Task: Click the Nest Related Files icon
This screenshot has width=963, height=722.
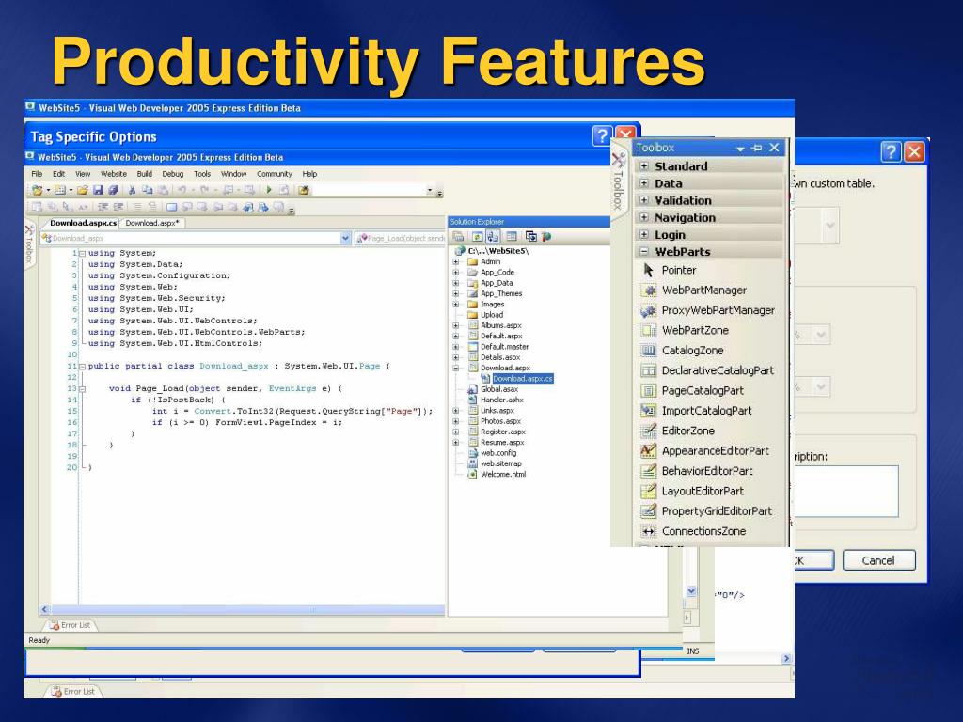Action: pos(493,236)
